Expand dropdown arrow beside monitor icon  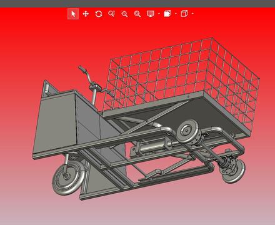[x=159, y=14]
